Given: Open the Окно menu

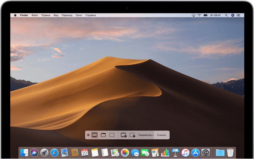Looking at the screenshot, I should coord(79,15).
